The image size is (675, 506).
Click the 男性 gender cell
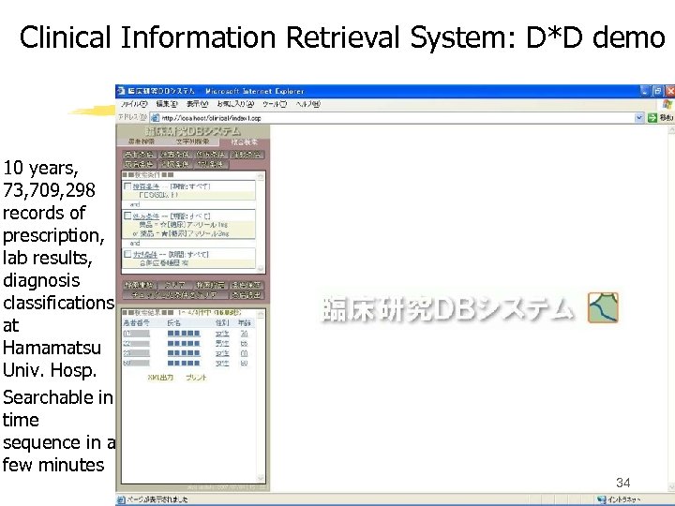(222, 343)
